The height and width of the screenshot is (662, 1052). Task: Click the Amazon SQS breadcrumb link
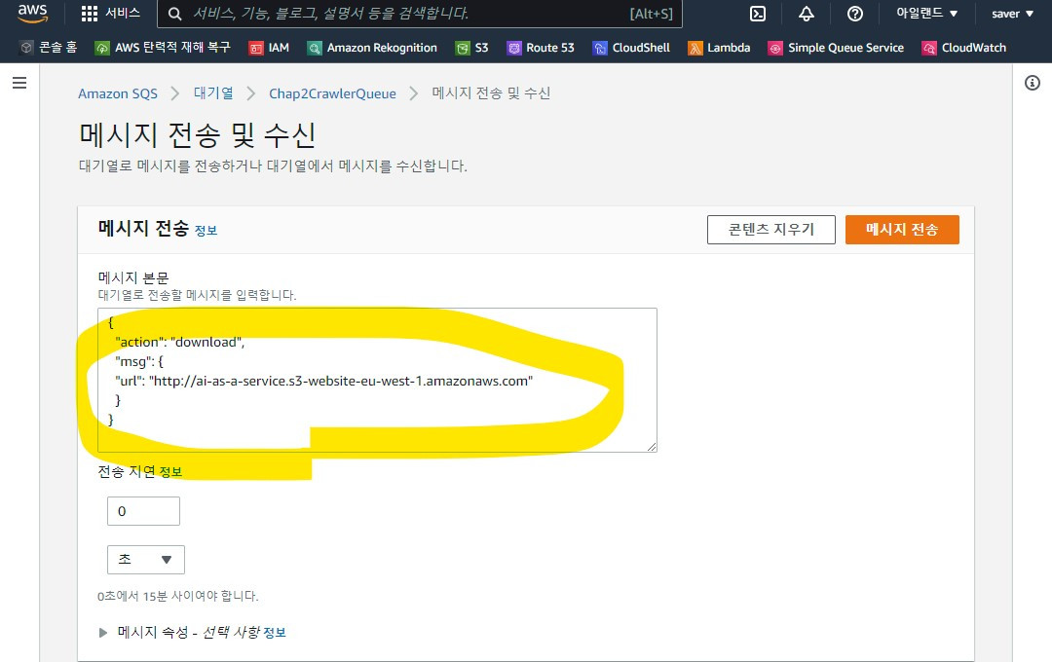point(118,92)
